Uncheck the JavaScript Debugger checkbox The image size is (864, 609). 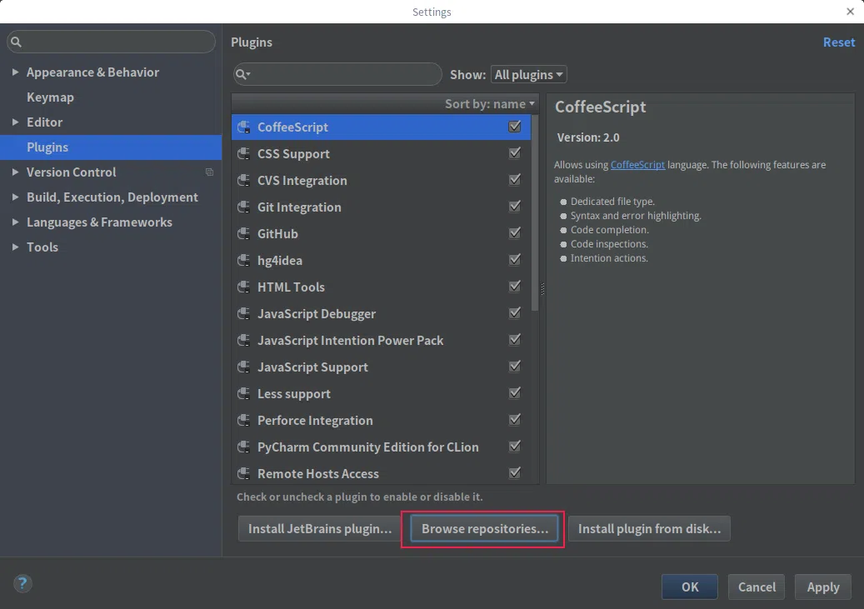515,313
